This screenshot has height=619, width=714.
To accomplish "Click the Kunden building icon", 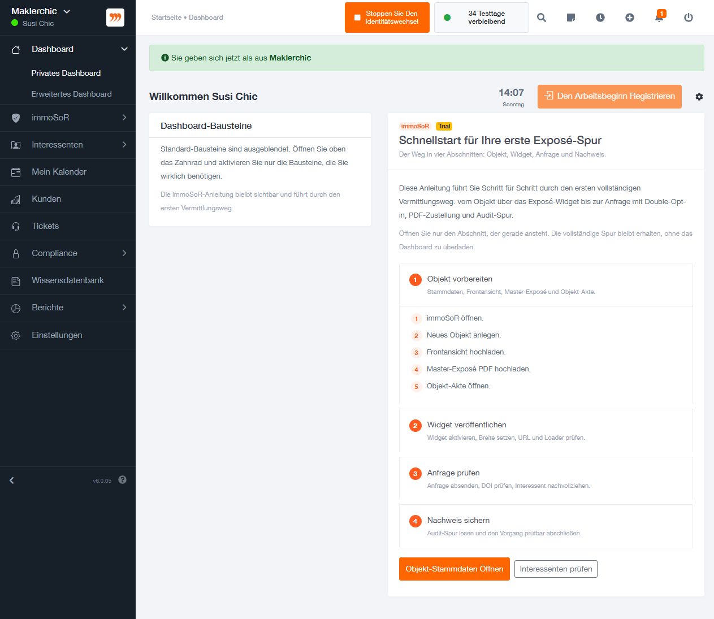I will tap(16, 200).
